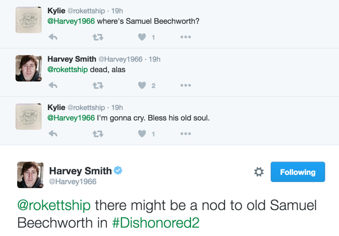Reply to Kylie's Samuel Beechworth question tweet
This screenshot has width=339, height=236.
pyautogui.click(x=53, y=37)
